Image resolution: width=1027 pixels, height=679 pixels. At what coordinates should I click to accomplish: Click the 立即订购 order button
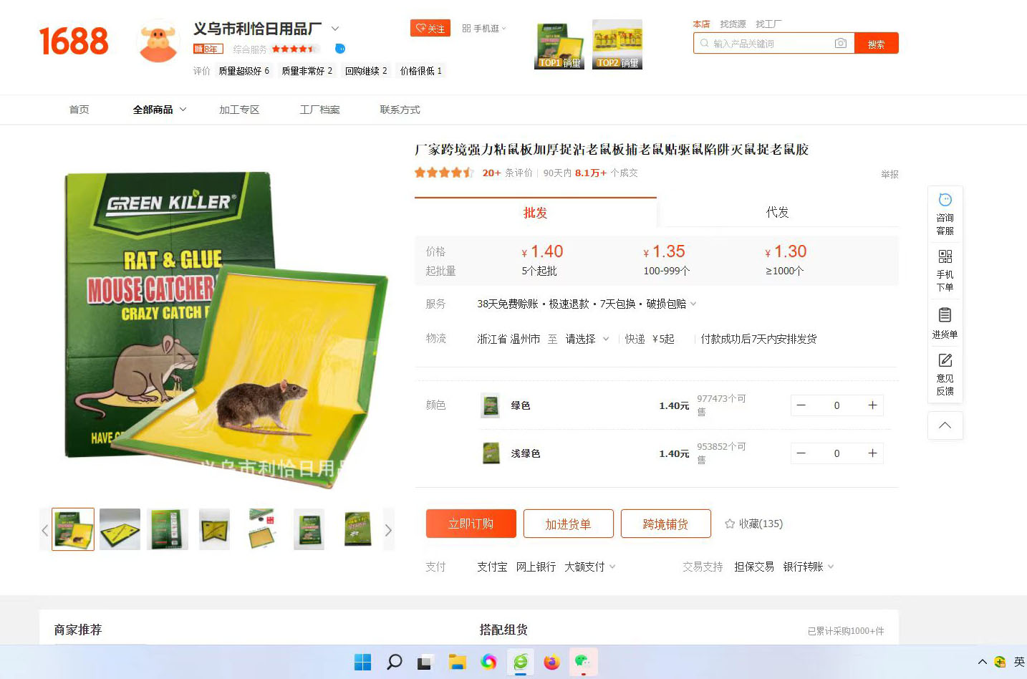coord(471,524)
